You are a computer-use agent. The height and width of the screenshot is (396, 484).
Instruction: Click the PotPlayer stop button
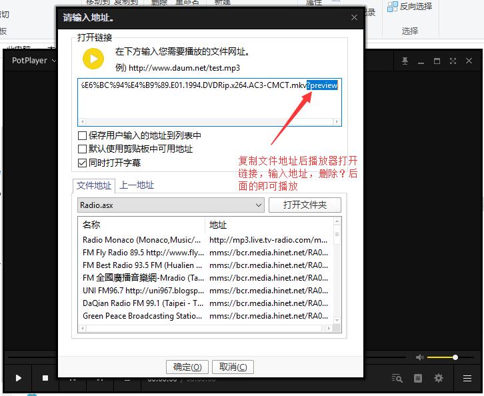tap(45, 378)
